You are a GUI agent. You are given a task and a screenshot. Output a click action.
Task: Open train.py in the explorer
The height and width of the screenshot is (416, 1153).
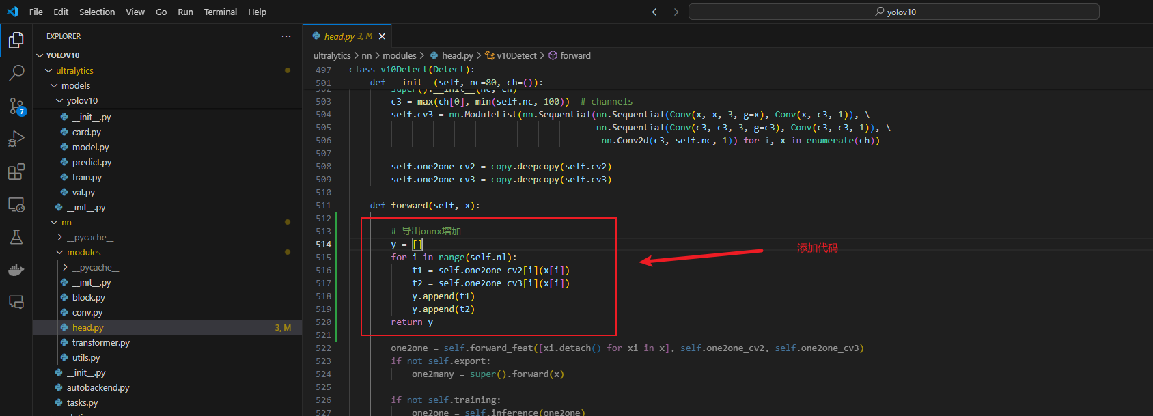click(167, 177)
